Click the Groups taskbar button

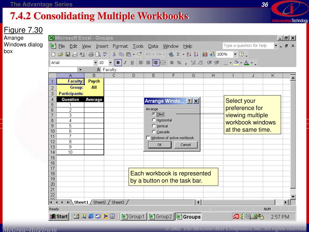(188, 216)
